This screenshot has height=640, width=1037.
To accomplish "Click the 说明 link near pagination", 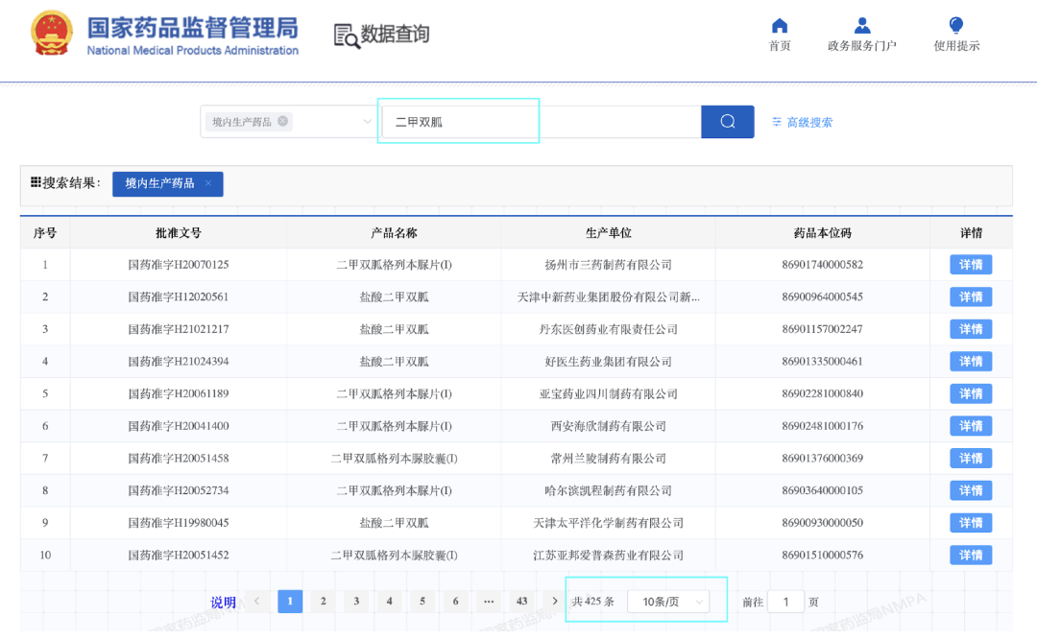I will 223,603.
